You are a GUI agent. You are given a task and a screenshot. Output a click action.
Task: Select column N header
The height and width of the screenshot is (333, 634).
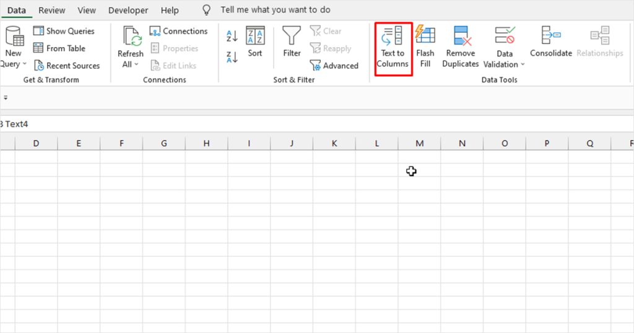click(462, 143)
